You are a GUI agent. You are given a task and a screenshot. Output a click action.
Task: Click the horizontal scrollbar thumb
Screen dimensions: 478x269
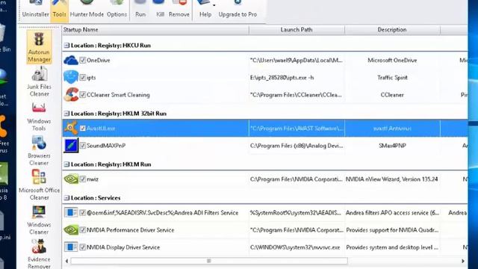[x=209, y=261]
